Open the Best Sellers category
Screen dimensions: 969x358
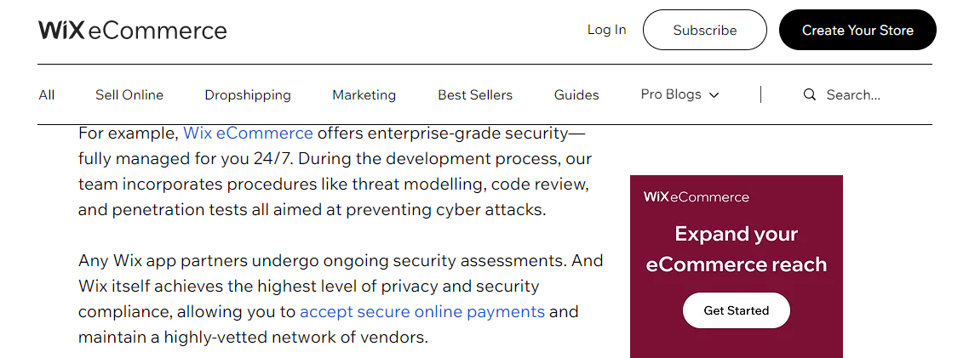[x=475, y=95]
